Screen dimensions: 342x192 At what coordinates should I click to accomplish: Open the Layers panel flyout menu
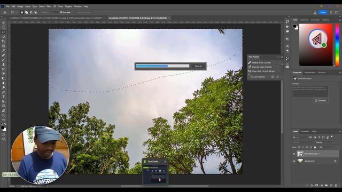[x=340, y=131]
